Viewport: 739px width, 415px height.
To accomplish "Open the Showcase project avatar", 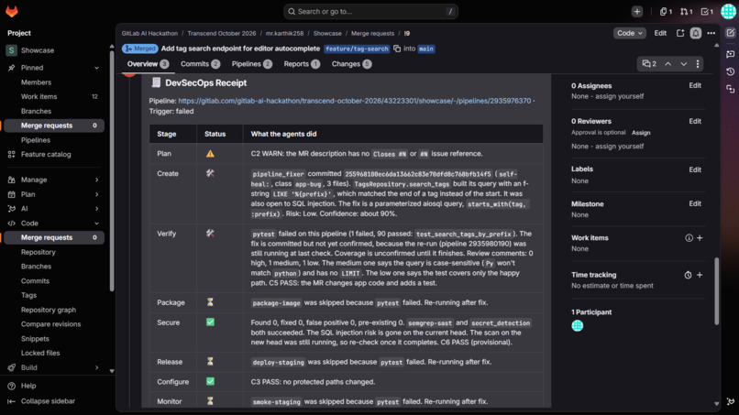I will click(11, 50).
